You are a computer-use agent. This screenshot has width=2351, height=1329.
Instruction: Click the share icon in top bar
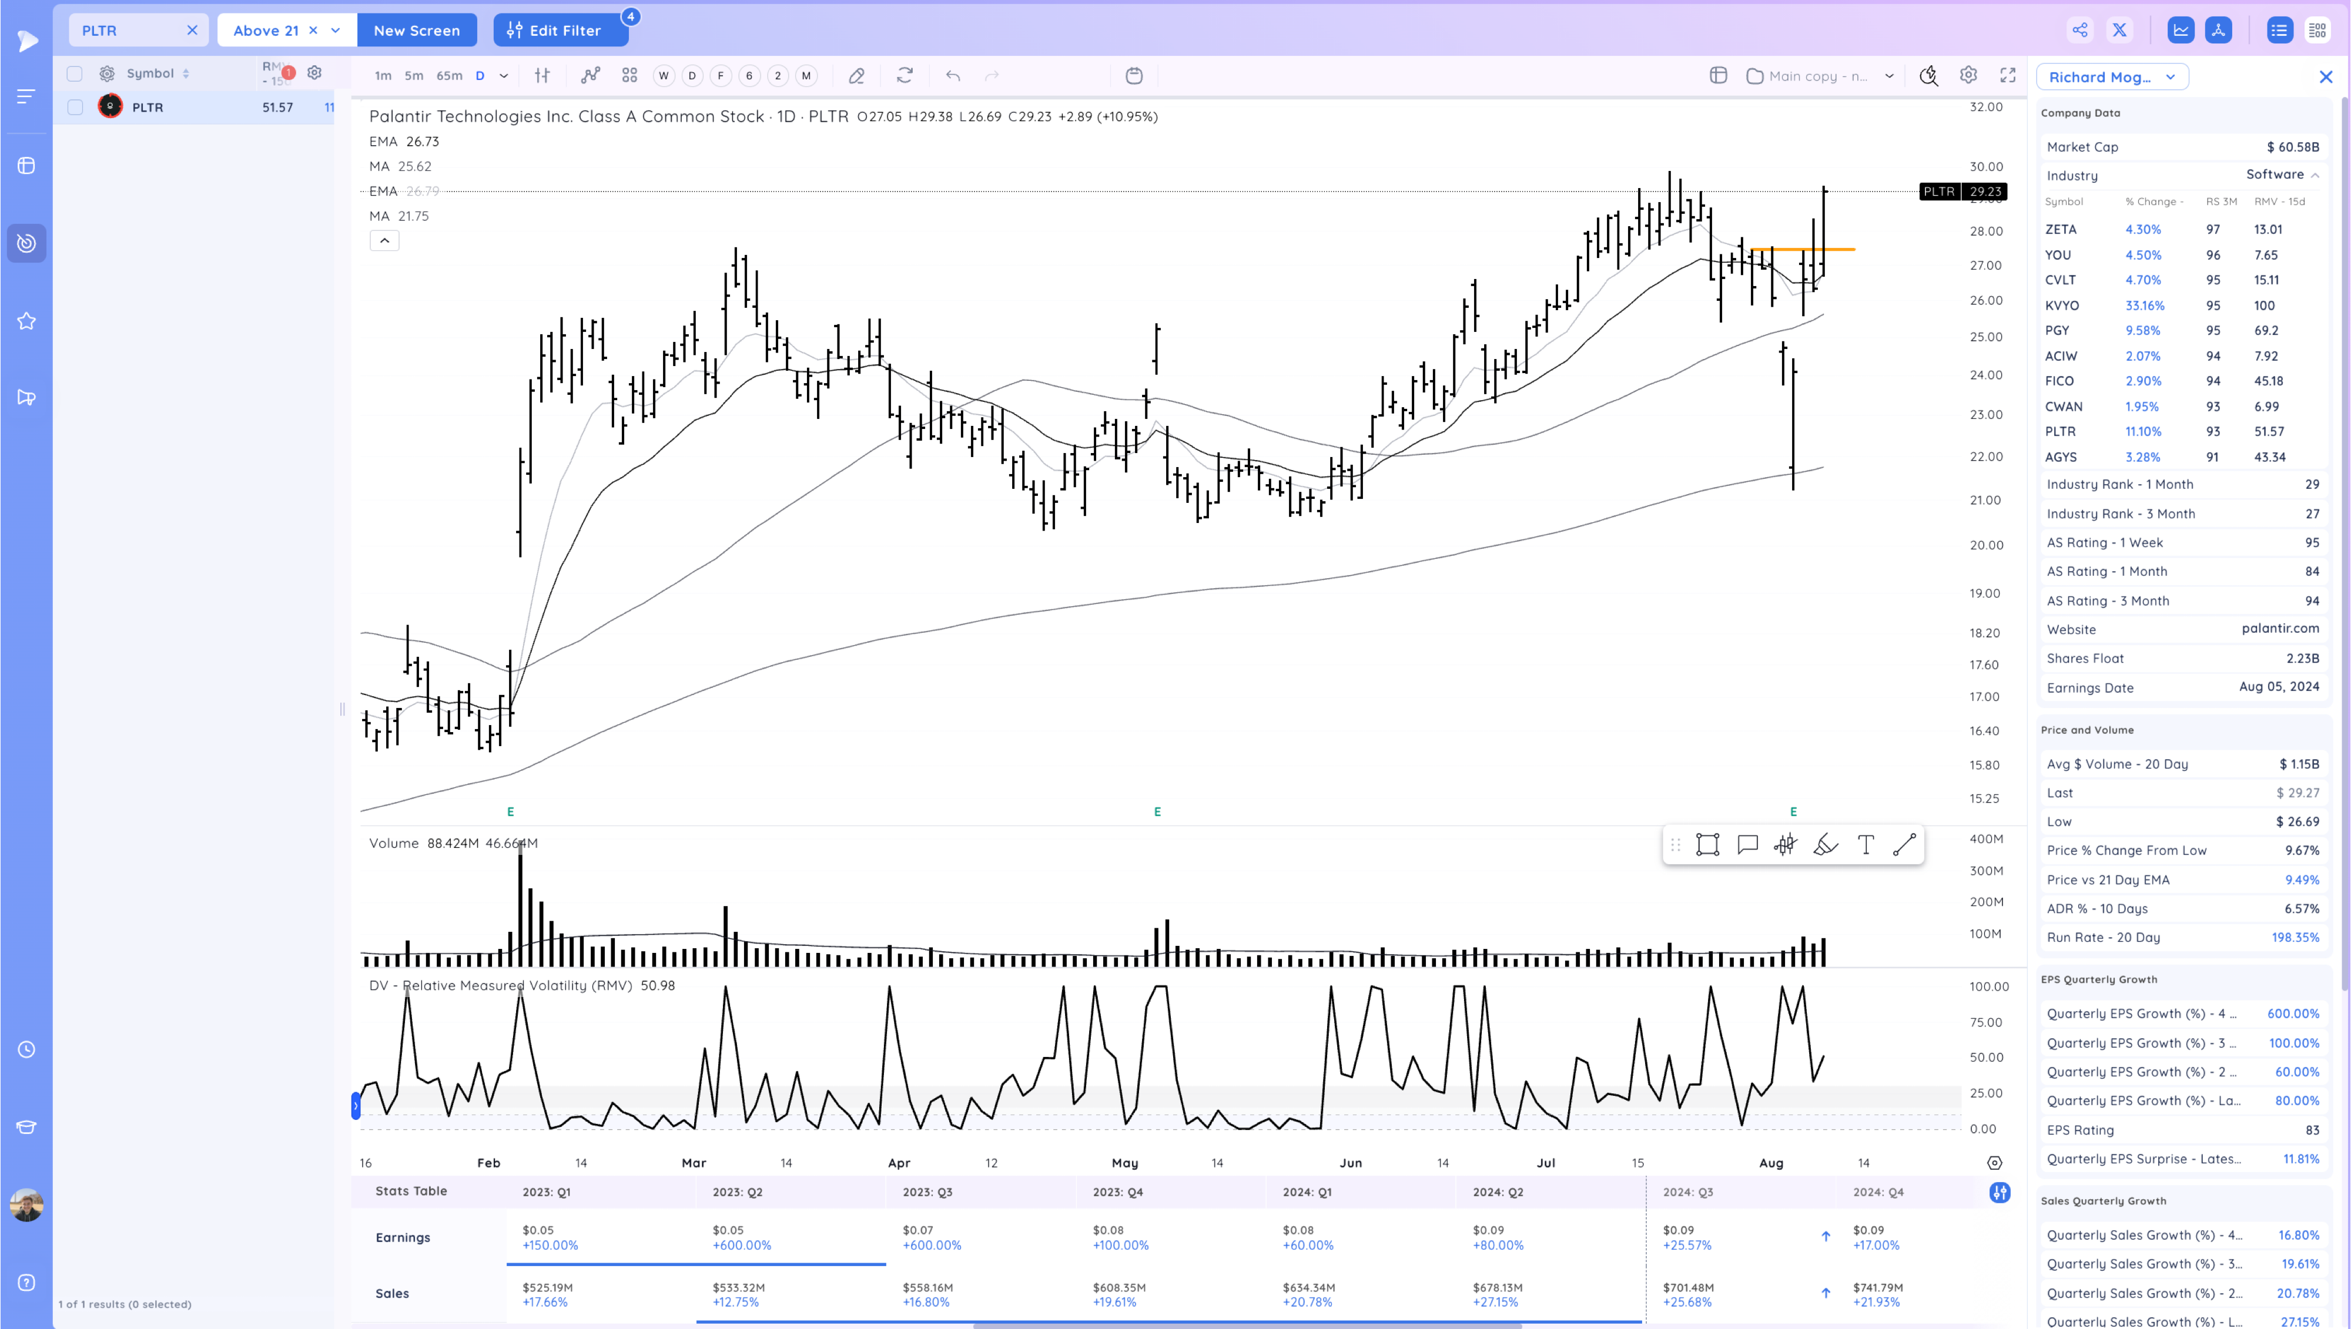point(2079,30)
